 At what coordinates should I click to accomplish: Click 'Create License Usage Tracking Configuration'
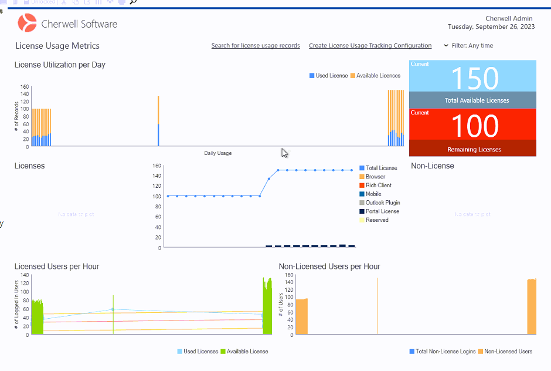pos(370,45)
